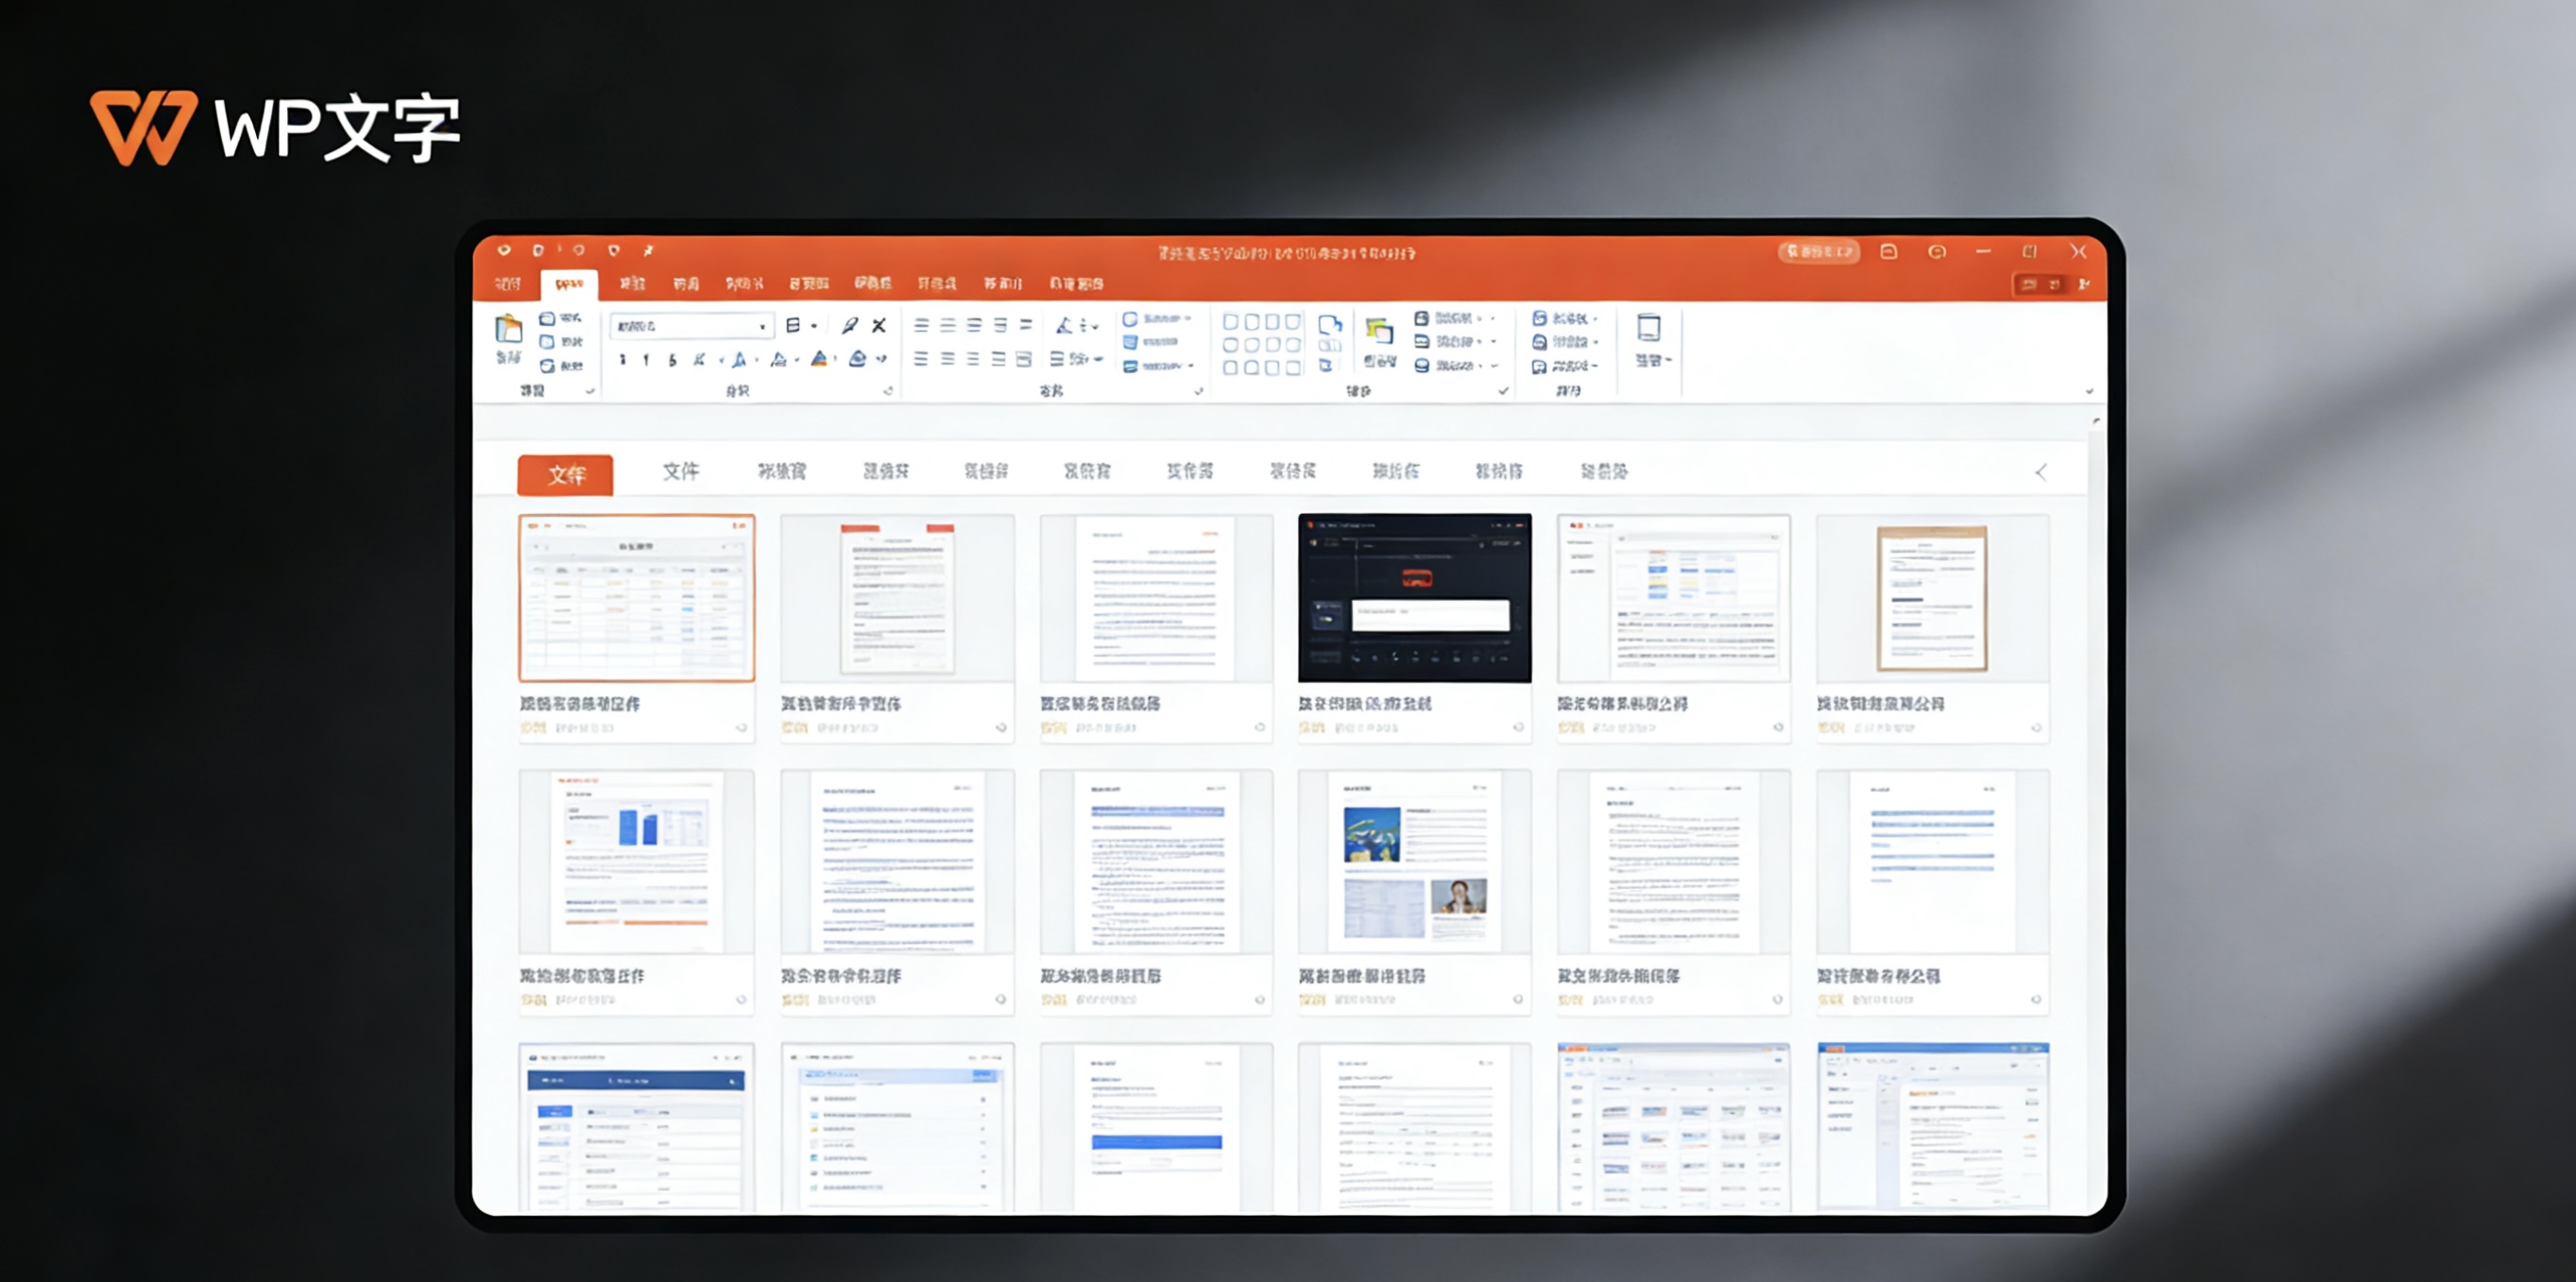Open the template thumbnail with blue bar chart

636,862
